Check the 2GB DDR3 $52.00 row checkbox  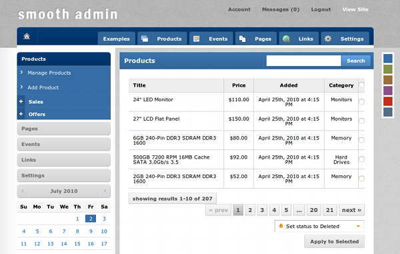click(361, 179)
